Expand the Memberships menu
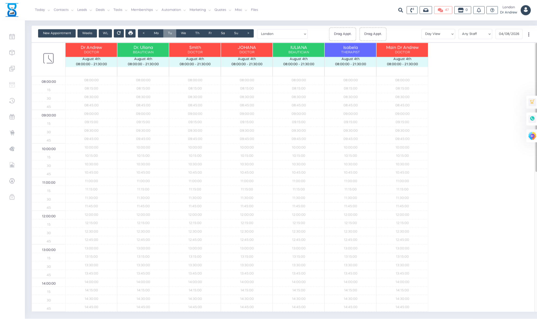Screen dimensions: 537x319 [144, 10]
